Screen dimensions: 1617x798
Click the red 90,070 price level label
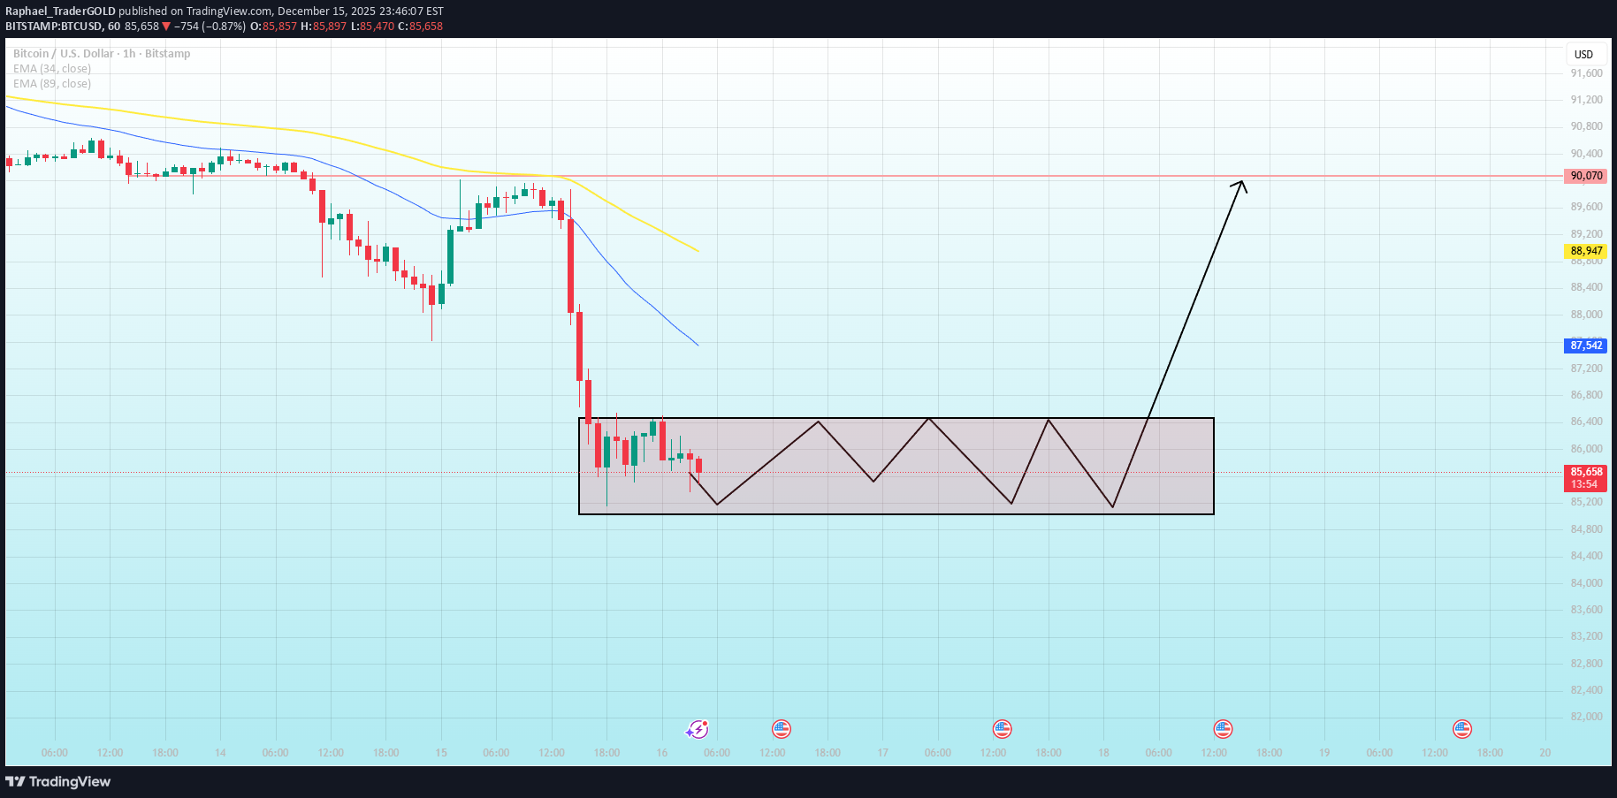(1585, 175)
